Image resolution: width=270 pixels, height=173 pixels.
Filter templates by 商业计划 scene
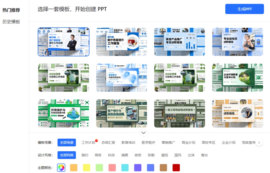(x=188, y=142)
